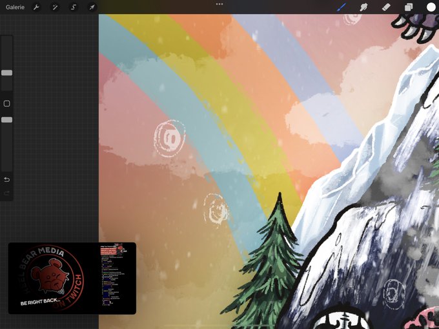Screen dimensions: 439x329
Task: Open the Adjustments magic wand menu
Action: [55, 7]
